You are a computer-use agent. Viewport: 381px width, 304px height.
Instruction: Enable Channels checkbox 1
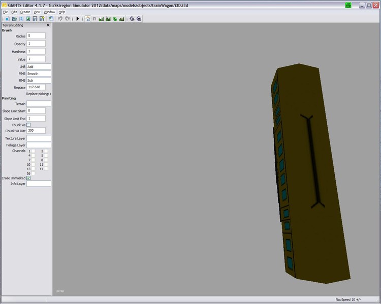pyautogui.click(x=33, y=151)
